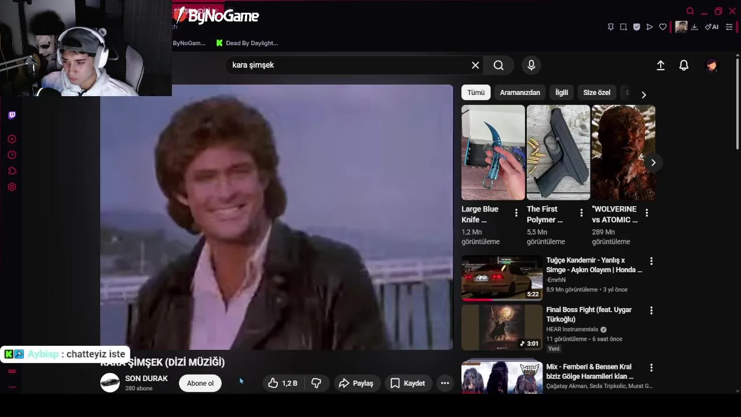Open more actions three-dot button under the video

coord(445,383)
